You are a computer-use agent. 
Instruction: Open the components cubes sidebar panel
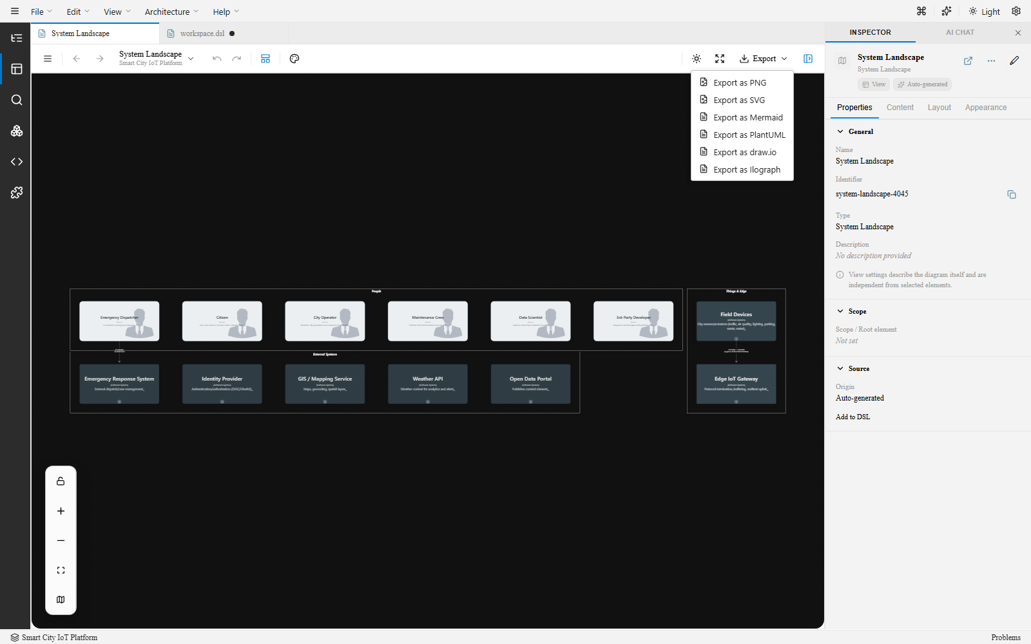(17, 131)
